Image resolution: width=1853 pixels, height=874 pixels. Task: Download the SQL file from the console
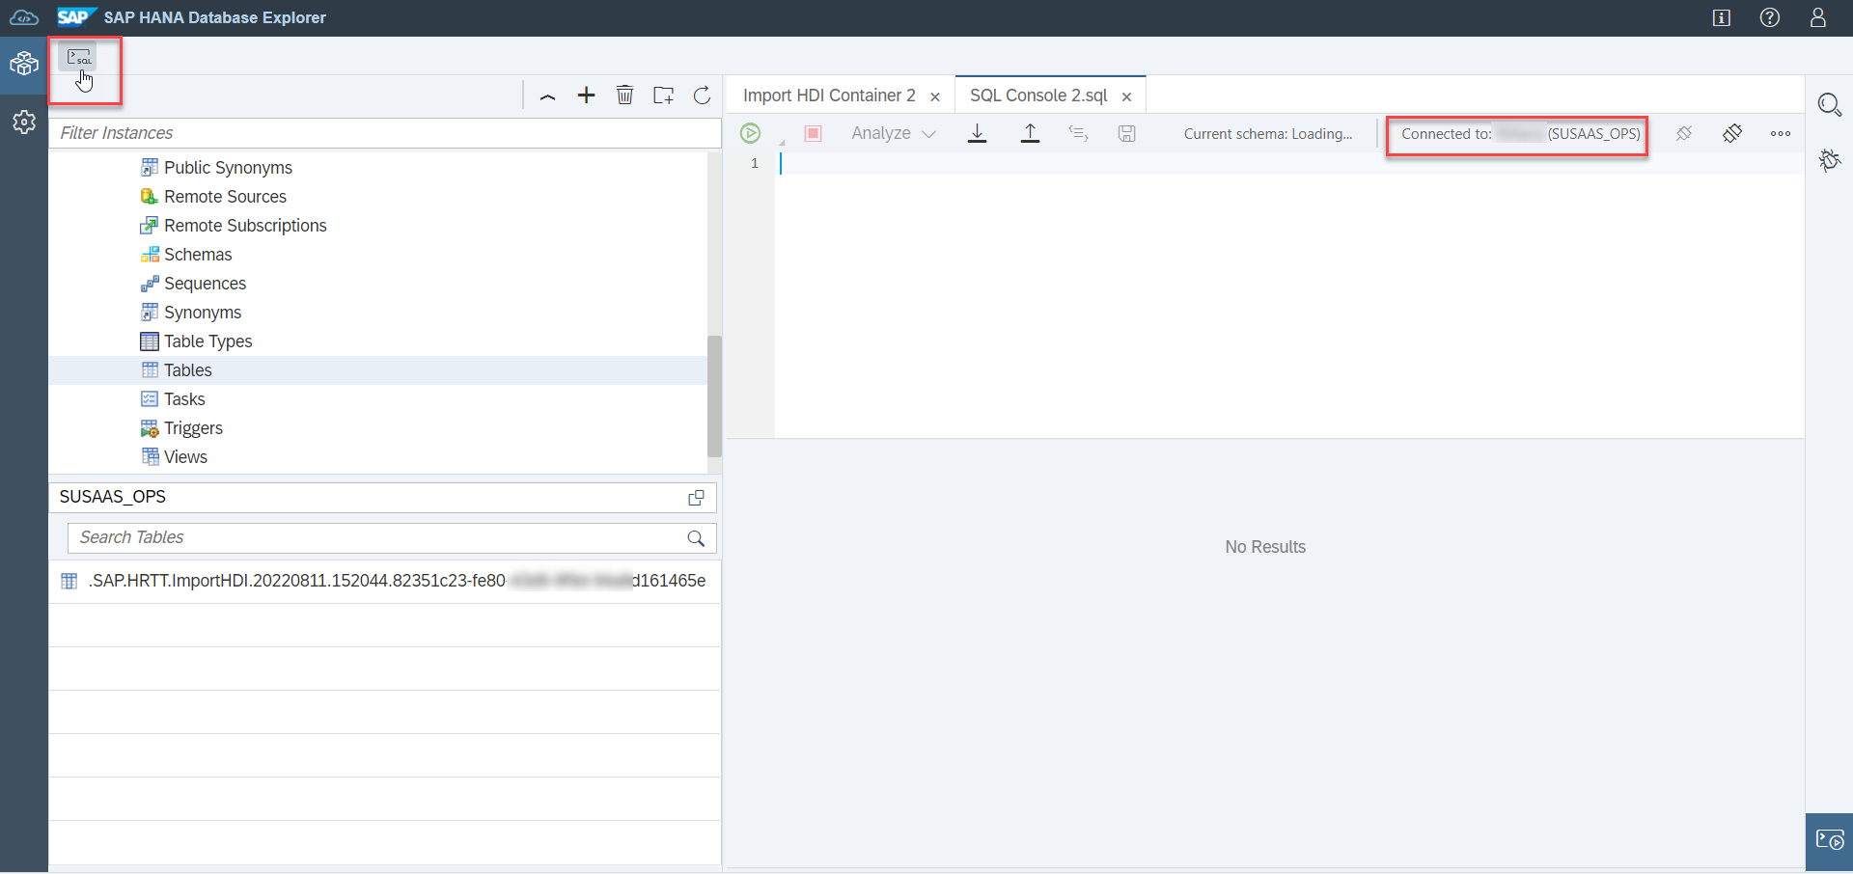coord(978,133)
